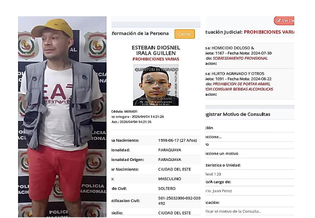
Task: Open the Seleccione un motivo dropdown
Action: (x=250, y=153)
